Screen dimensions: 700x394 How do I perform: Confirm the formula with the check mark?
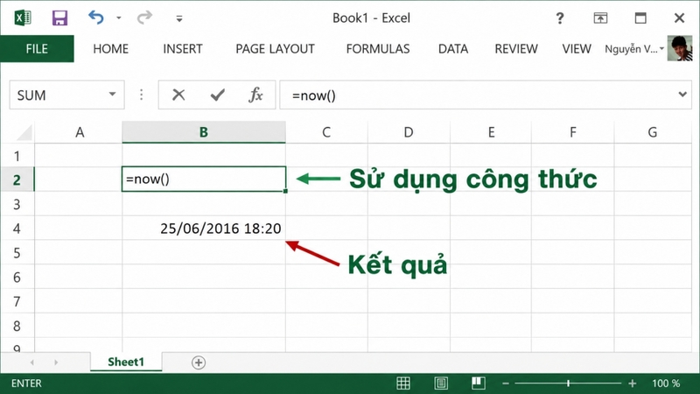217,95
